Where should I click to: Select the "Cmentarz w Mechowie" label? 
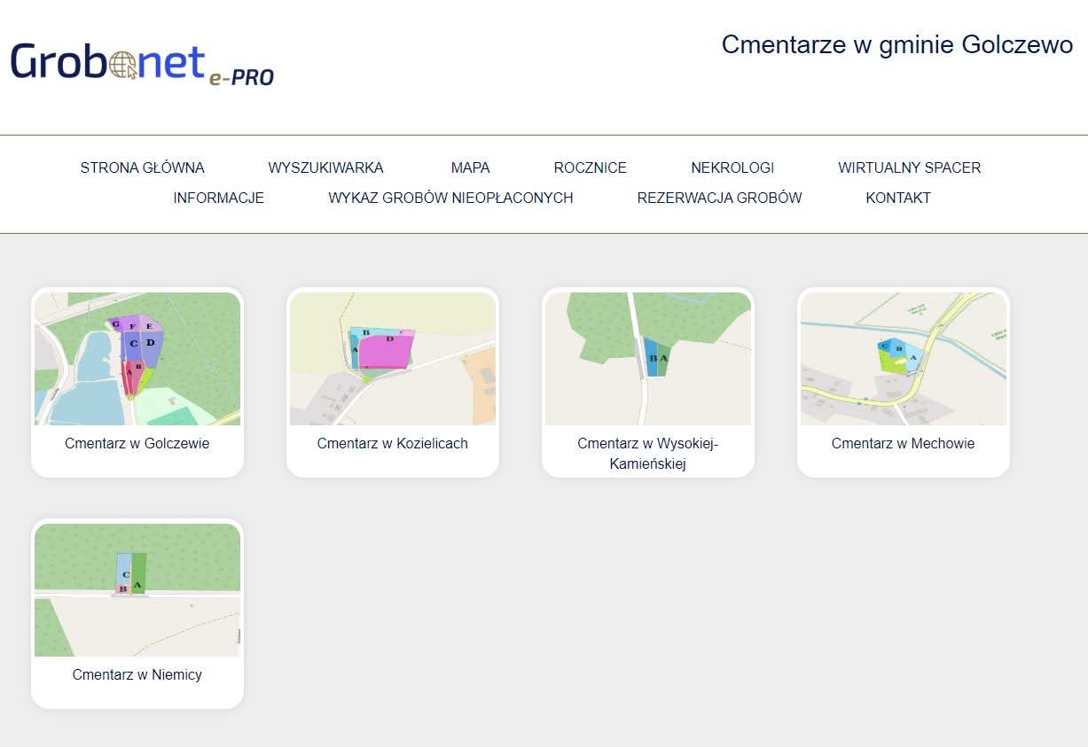point(903,443)
